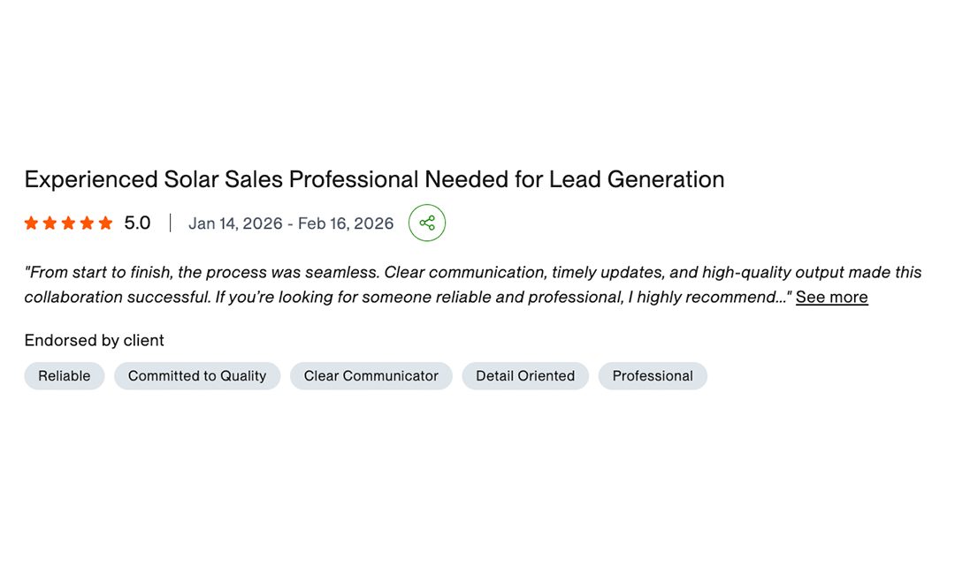Click the 5.0 rating score
The image size is (955, 574).
137,223
